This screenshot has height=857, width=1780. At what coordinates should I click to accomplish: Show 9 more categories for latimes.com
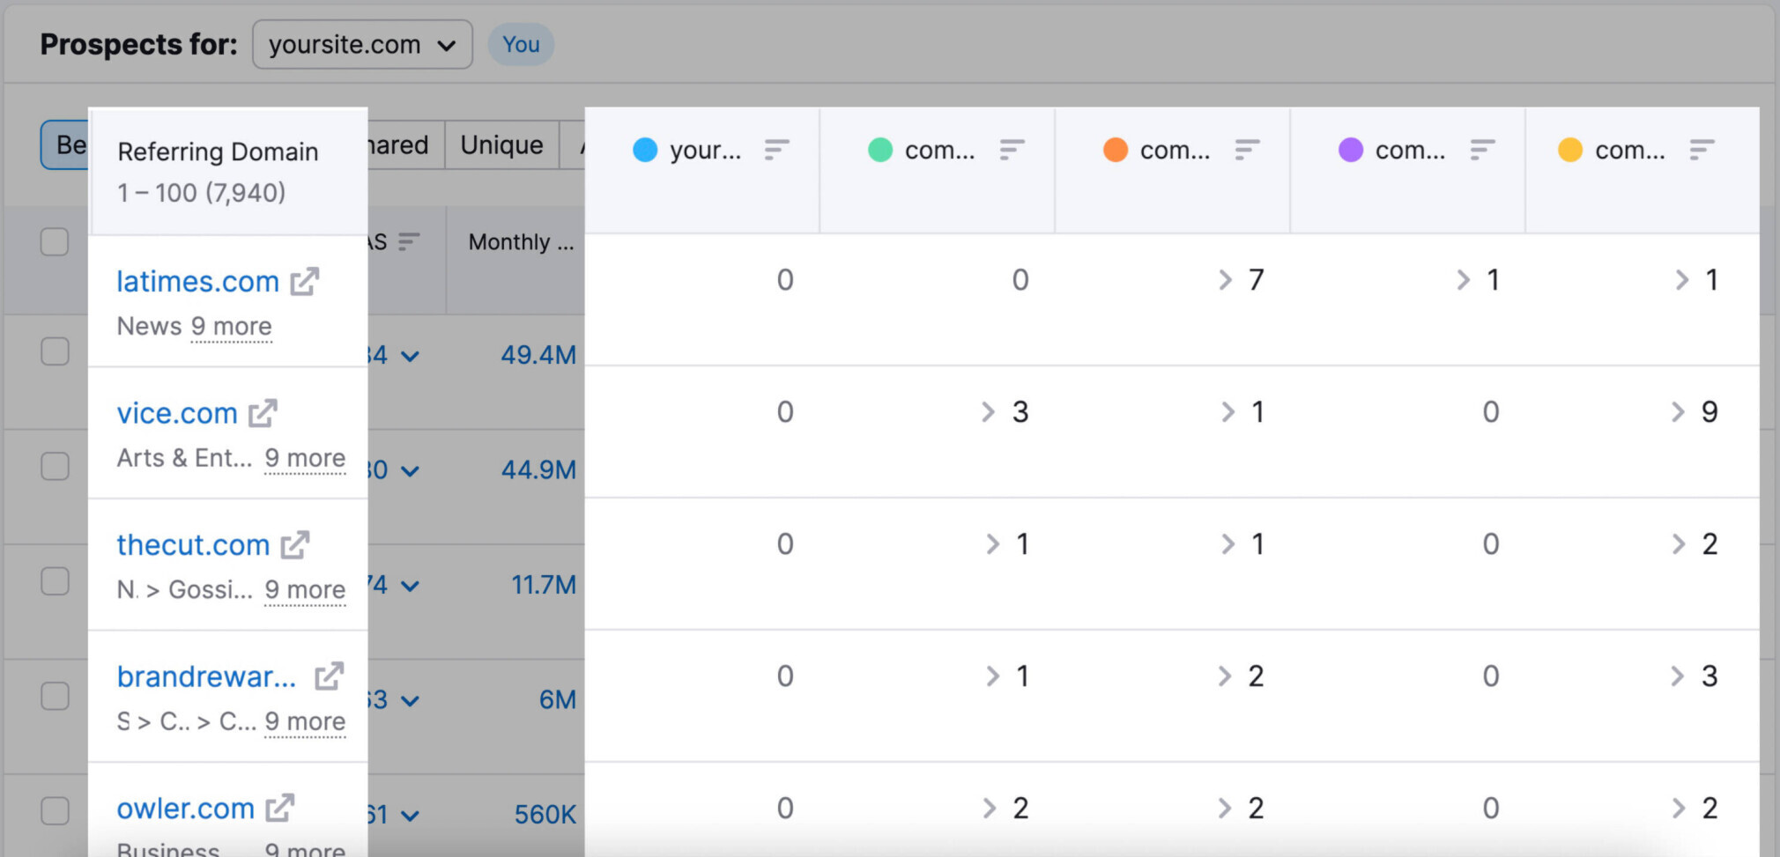232,327
